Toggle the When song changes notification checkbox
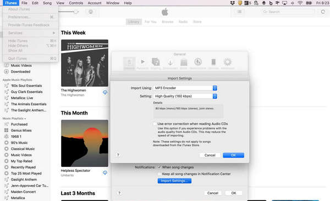 [159, 167]
